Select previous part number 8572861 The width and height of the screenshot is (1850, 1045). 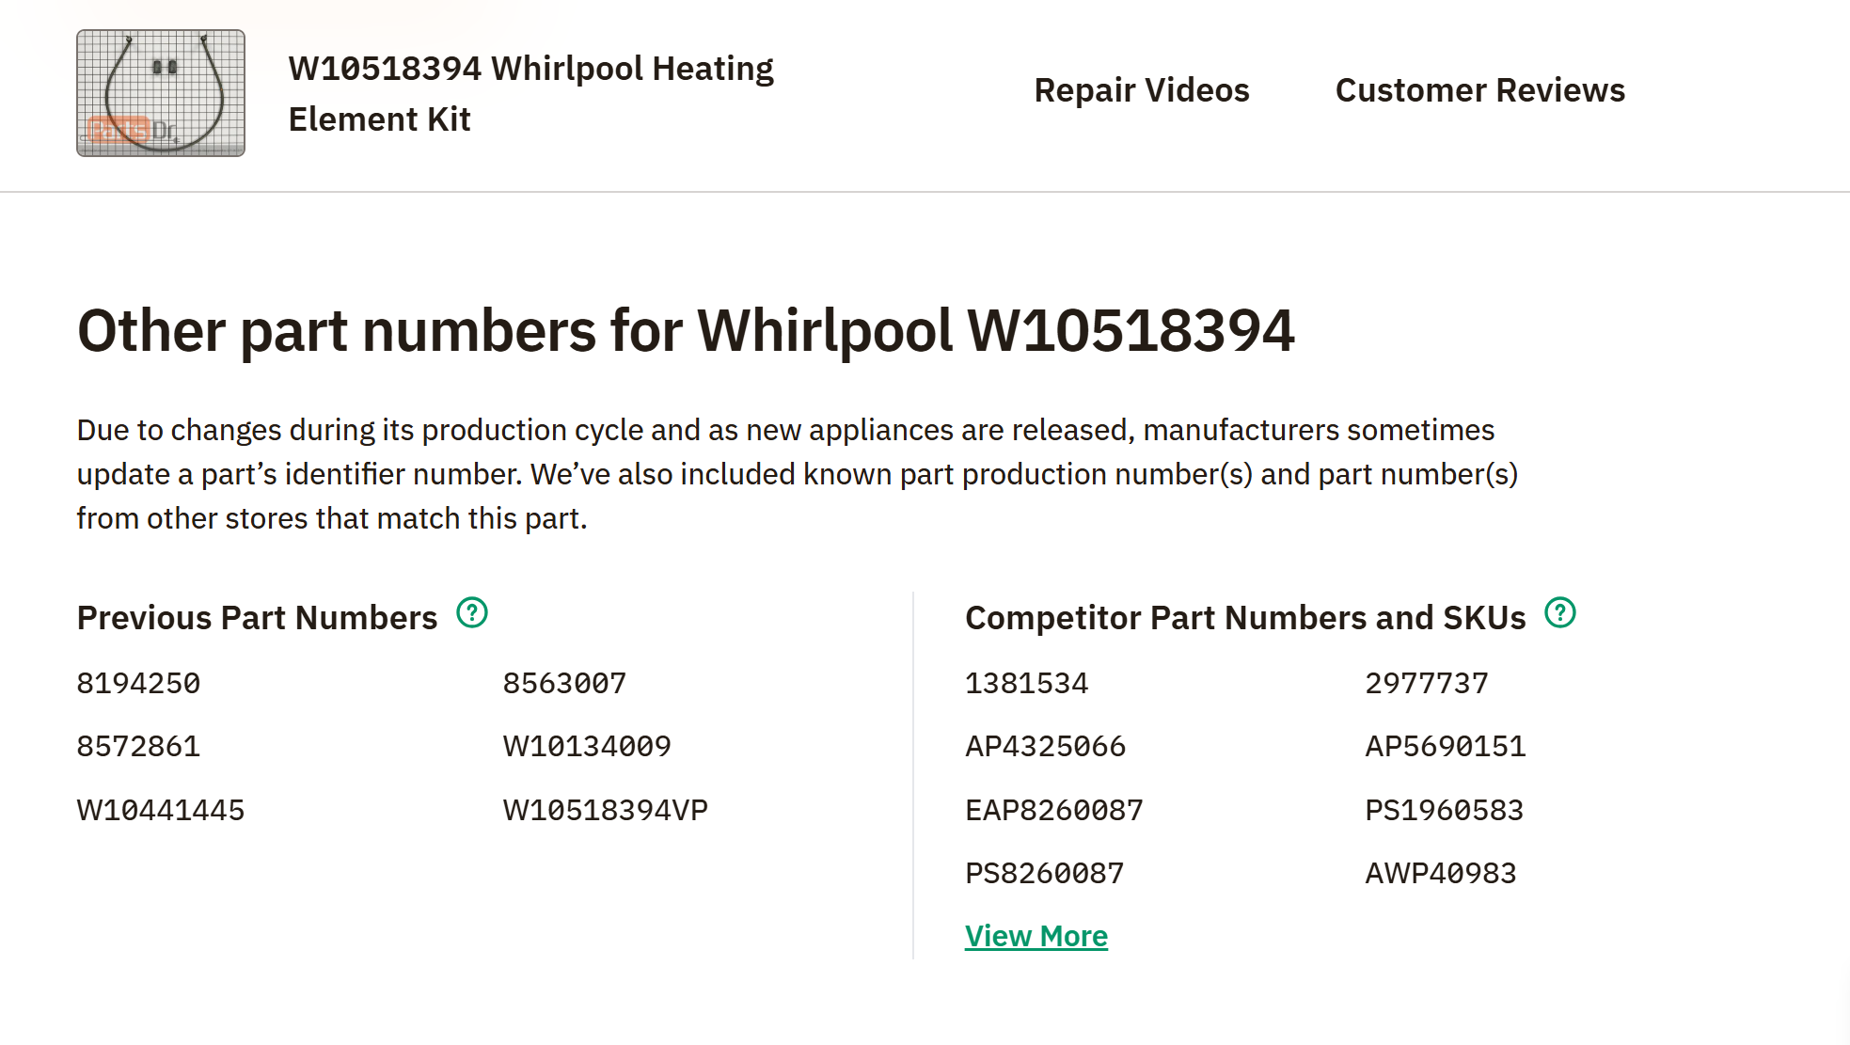tap(138, 747)
